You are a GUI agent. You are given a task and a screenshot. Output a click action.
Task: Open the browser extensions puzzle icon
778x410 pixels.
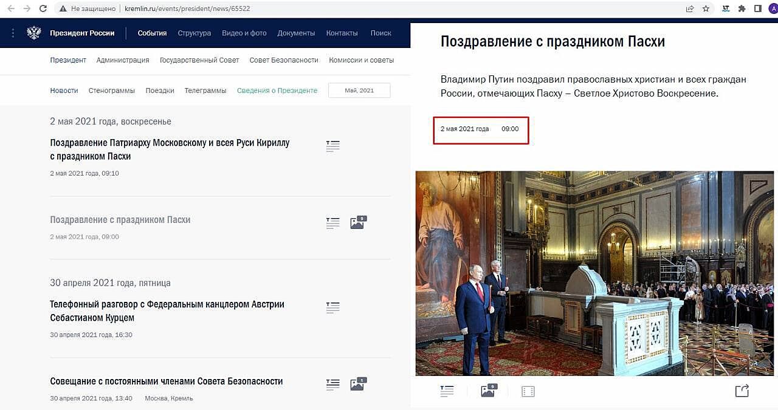click(x=742, y=9)
